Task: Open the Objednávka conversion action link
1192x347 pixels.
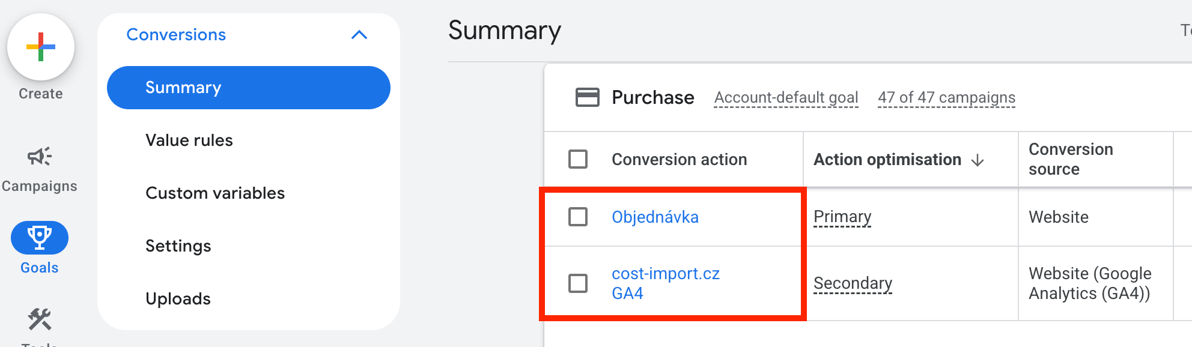Action: coord(655,217)
